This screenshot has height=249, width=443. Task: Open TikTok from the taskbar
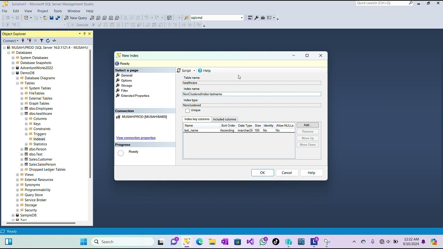point(276,242)
